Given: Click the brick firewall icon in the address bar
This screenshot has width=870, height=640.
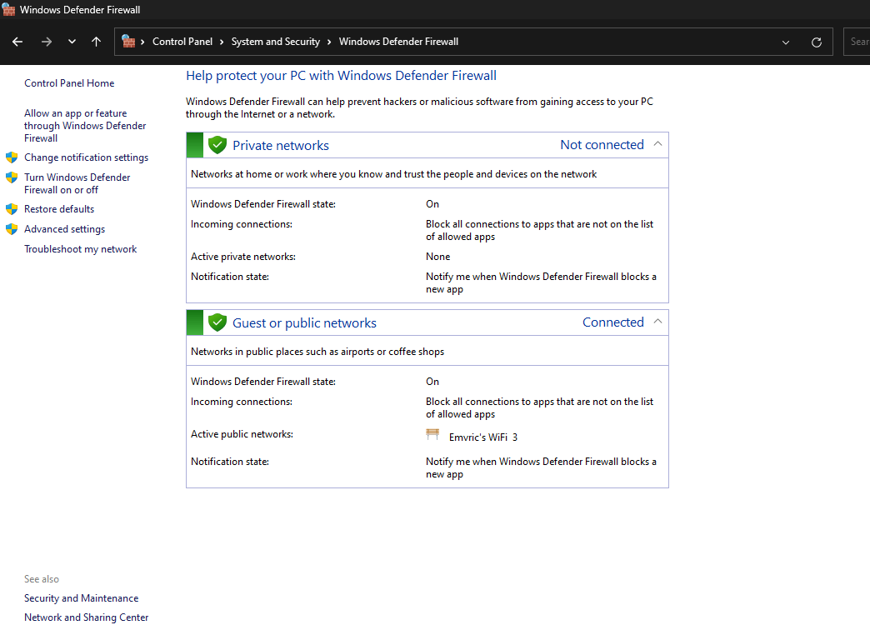Looking at the screenshot, I should (x=127, y=41).
